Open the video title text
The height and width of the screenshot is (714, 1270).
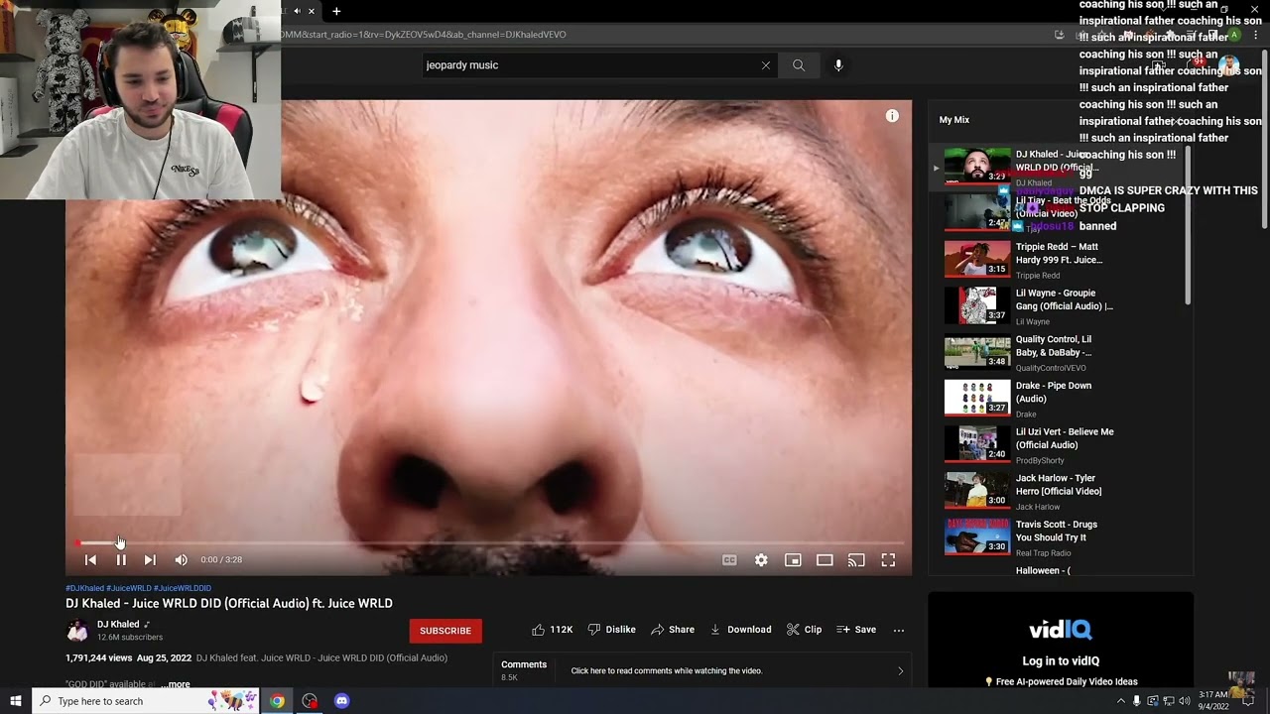(229, 603)
